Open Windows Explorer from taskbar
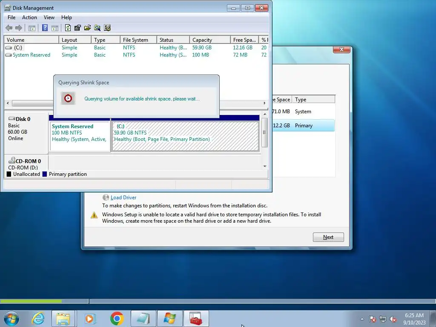The height and width of the screenshot is (327, 436). (x=63, y=318)
